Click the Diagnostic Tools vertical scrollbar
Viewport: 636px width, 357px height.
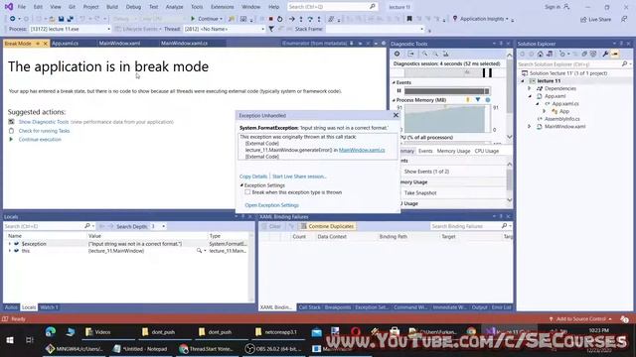click(x=510, y=95)
